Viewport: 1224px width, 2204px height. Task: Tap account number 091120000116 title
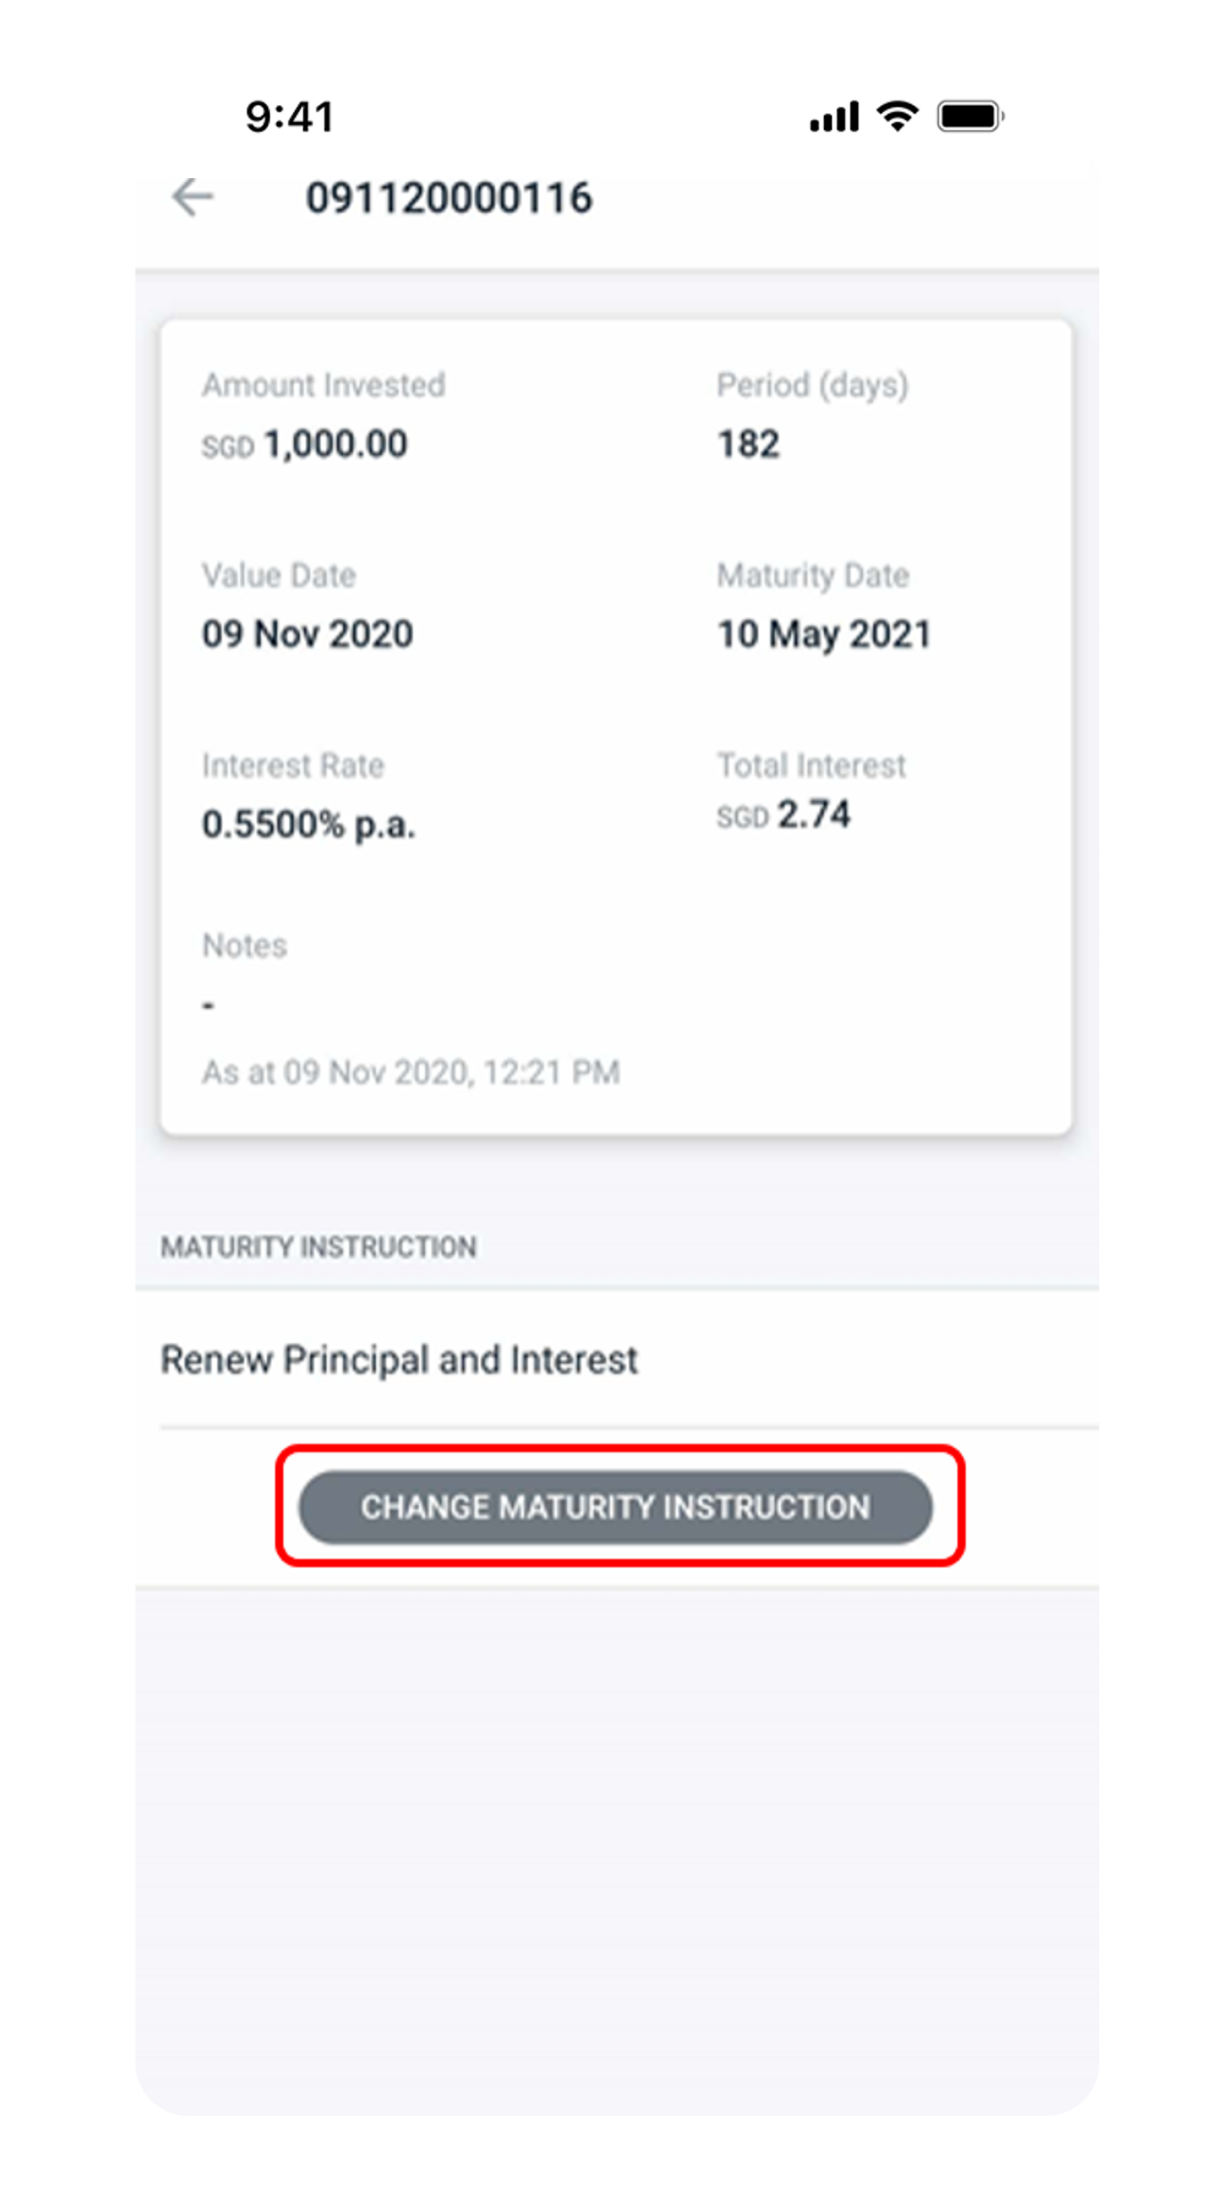(x=449, y=198)
